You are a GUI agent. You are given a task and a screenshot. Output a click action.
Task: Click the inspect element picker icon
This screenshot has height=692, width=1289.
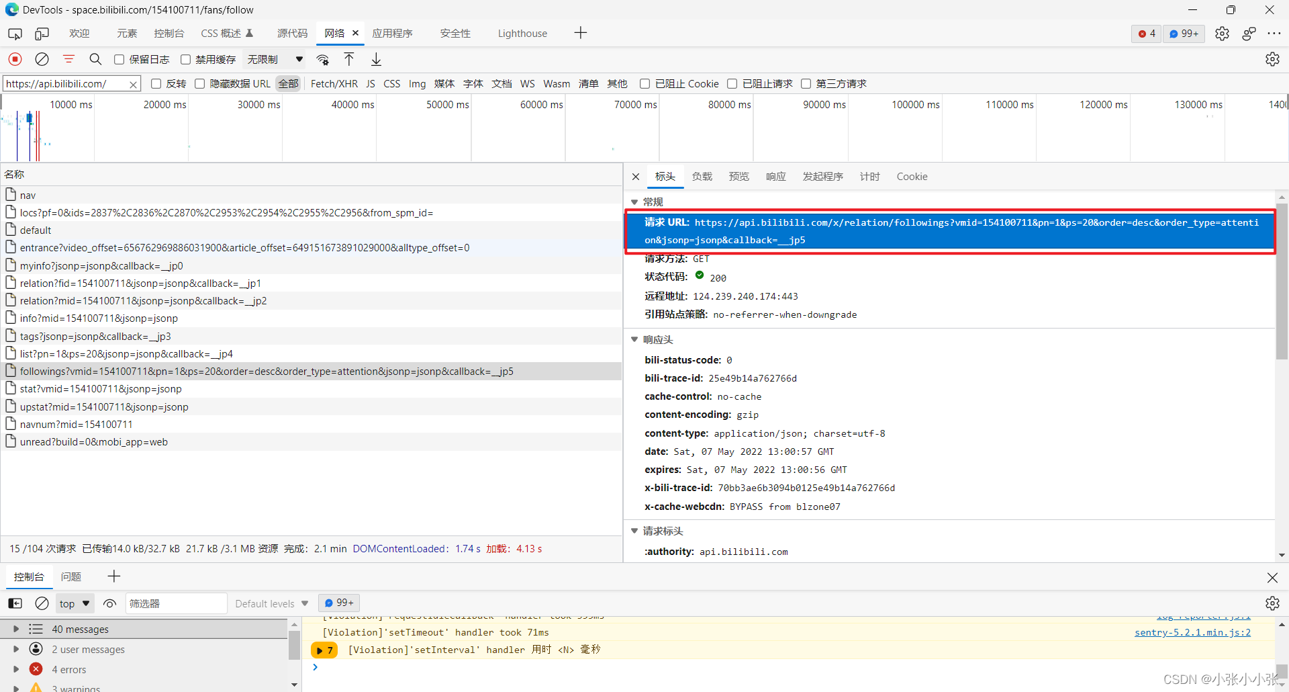pos(15,34)
